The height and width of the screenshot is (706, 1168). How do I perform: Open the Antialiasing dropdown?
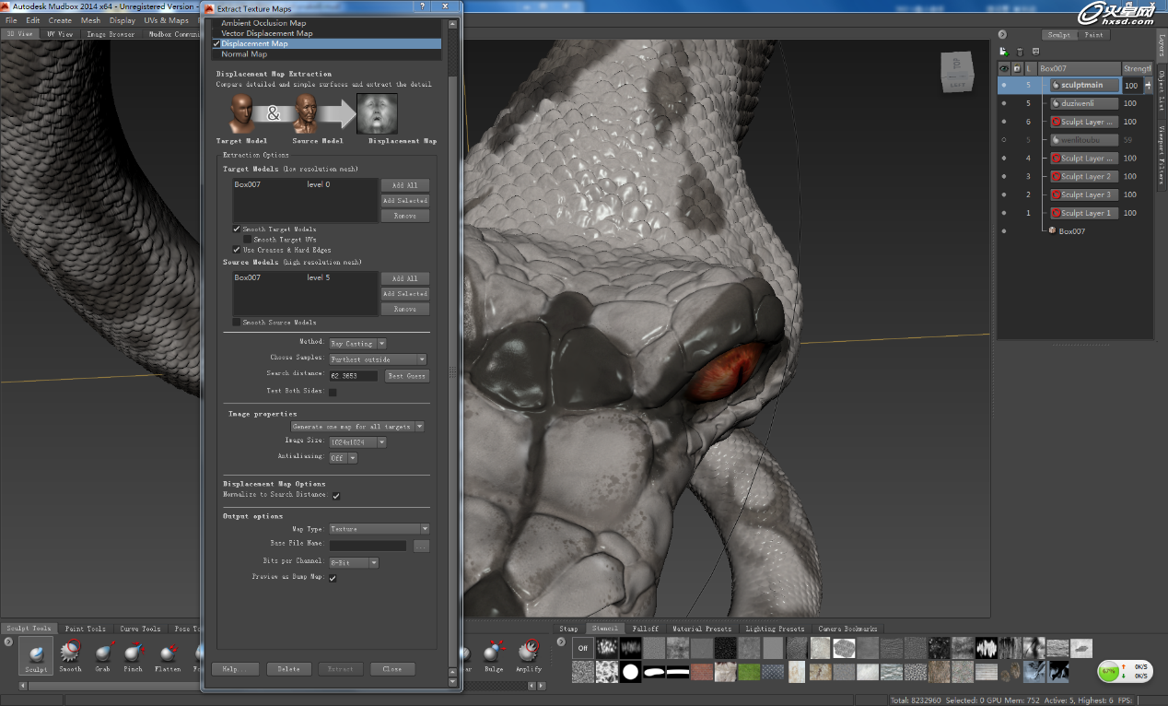(344, 458)
